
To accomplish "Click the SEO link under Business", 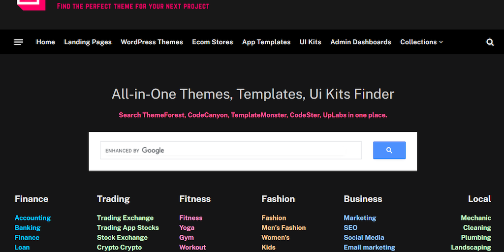I will tap(350, 228).
